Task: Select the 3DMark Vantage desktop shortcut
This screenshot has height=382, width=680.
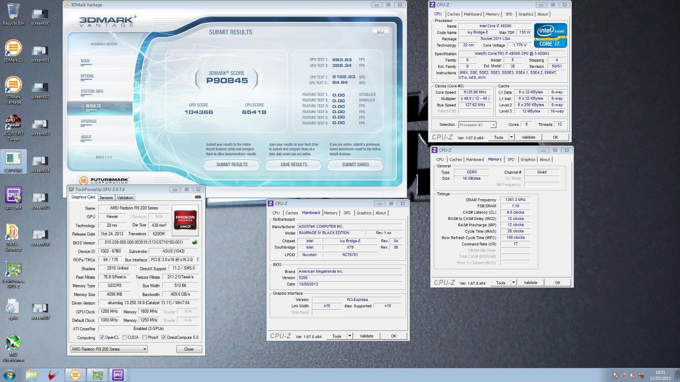Action: pos(13,91)
